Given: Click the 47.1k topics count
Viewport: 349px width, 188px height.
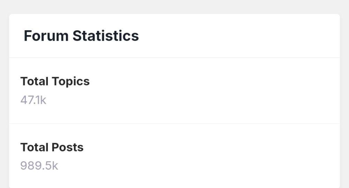Looking at the screenshot, I should point(33,100).
